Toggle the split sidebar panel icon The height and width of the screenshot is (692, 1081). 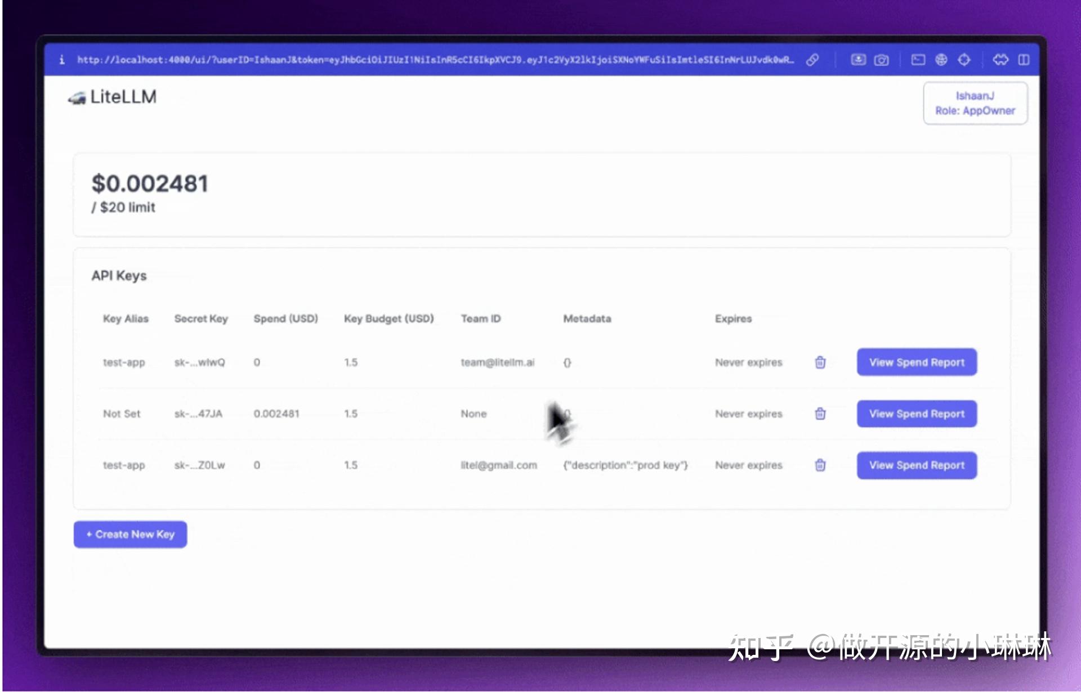click(x=1024, y=60)
